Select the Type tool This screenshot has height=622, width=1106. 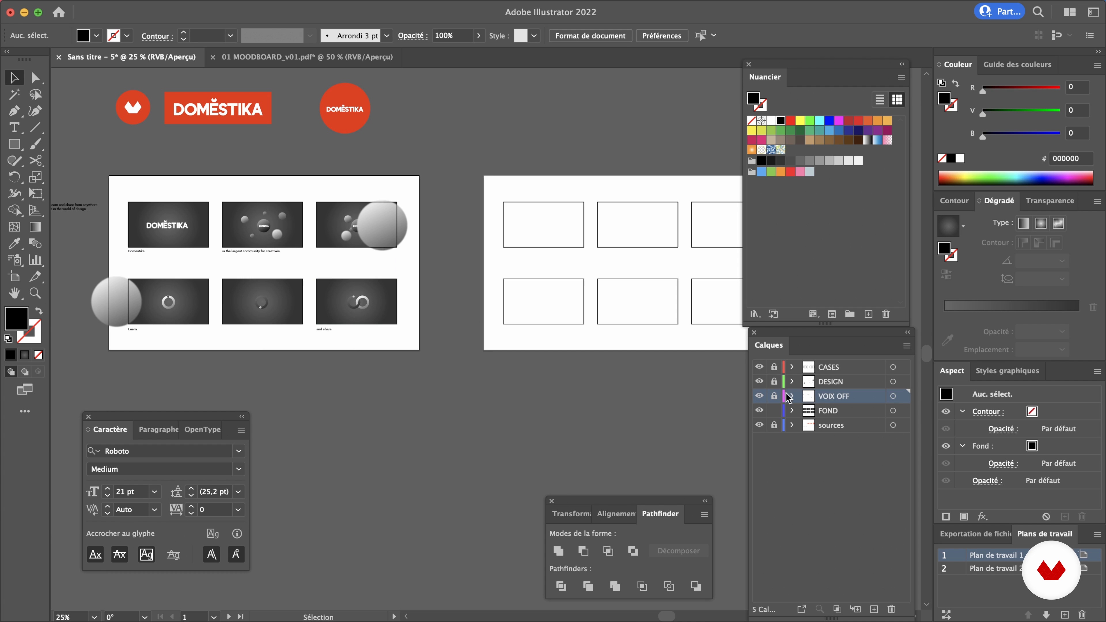(14, 128)
